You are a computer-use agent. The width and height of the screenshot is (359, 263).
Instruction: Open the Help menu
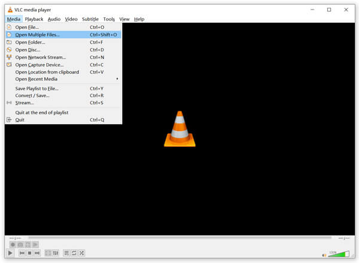(x=139, y=19)
